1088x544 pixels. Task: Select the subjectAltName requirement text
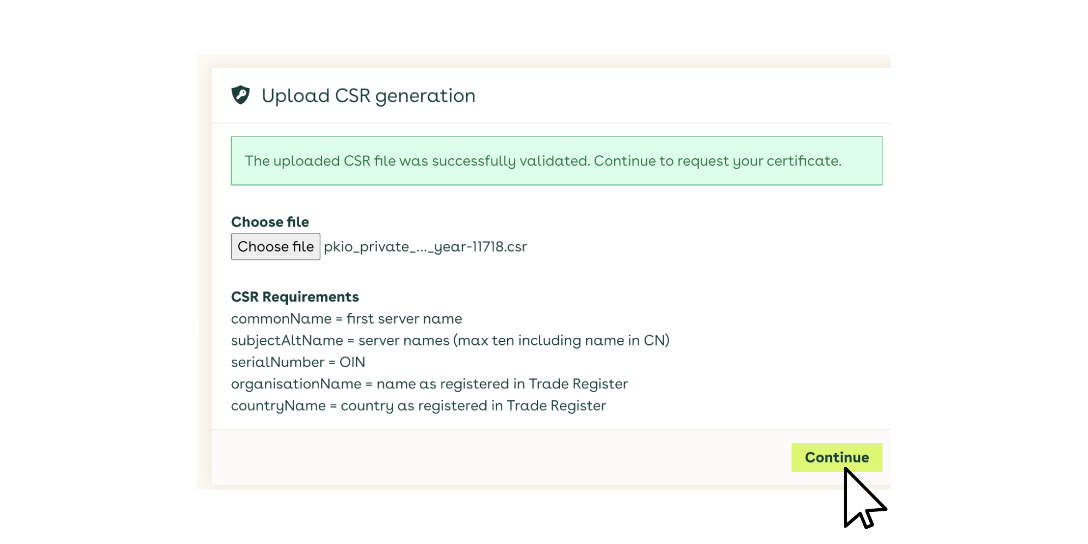450,340
